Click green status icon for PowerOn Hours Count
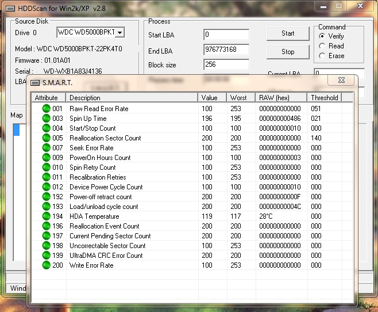The image size is (378, 312). [46, 158]
